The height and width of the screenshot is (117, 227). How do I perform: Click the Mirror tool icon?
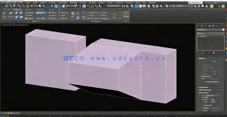pyautogui.click(x=123, y=6)
